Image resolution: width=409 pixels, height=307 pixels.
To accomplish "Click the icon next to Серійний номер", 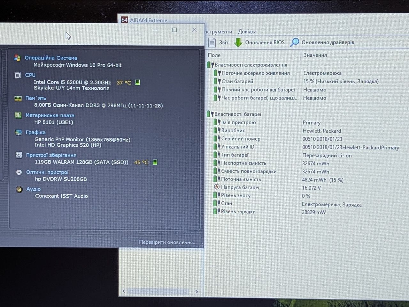I will (x=217, y=139).
